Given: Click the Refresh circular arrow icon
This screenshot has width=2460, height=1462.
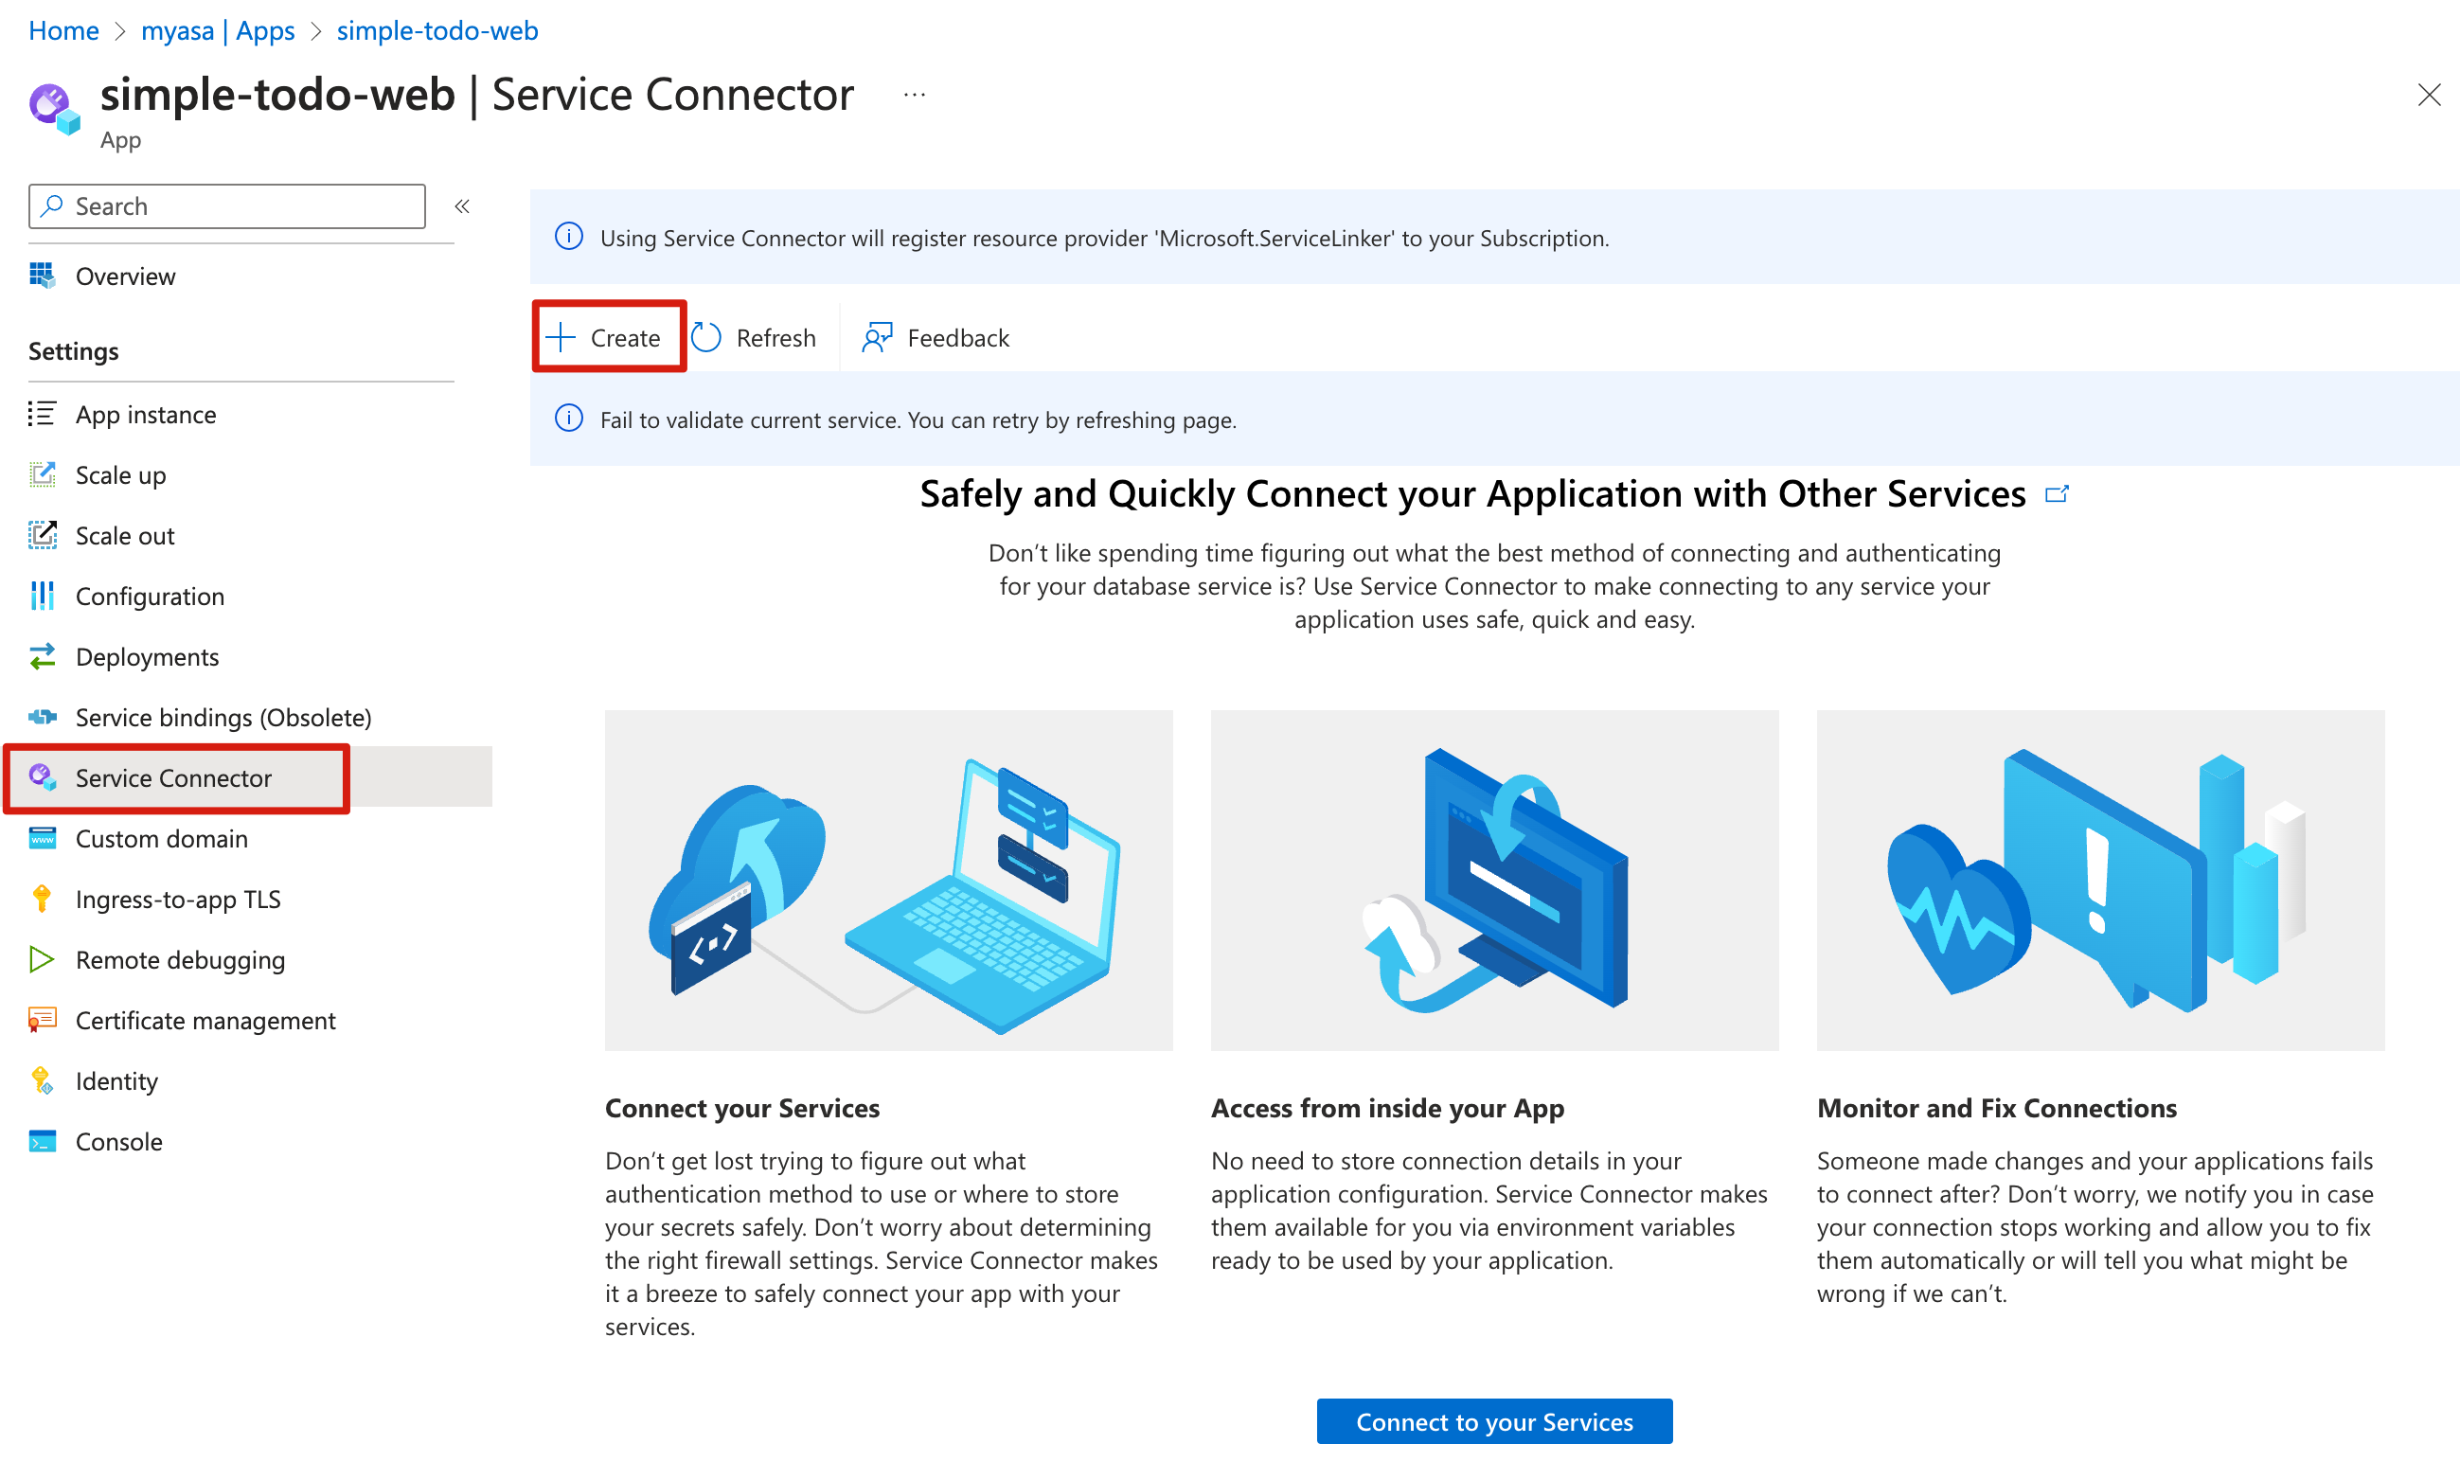Looking at the screenshot, I should [x=706, y=338].
